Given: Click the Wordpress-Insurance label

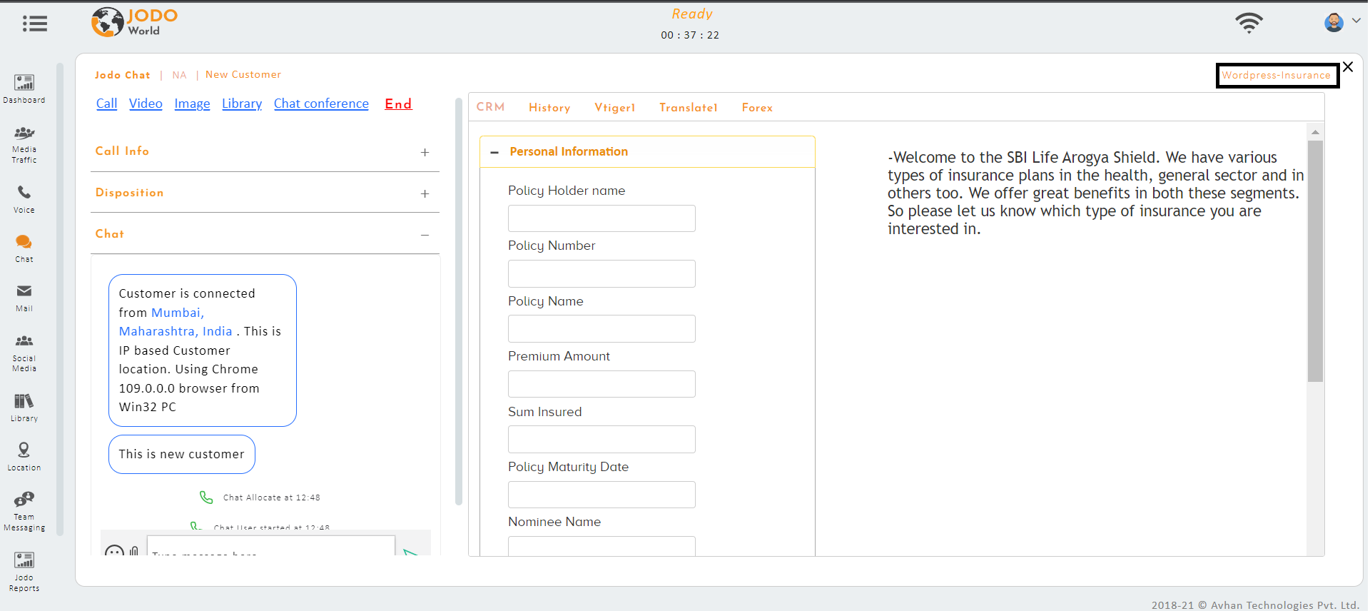Looking at the screenshot, I should [1277, 75].
